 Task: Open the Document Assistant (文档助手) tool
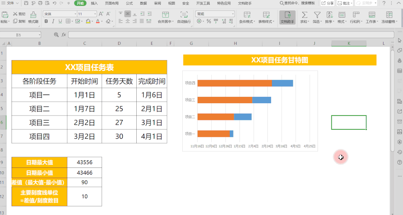point(287,17)
